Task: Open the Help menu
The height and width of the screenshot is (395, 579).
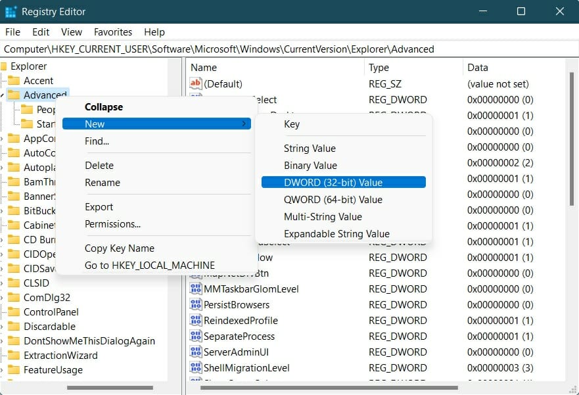Action: point(154,32)
